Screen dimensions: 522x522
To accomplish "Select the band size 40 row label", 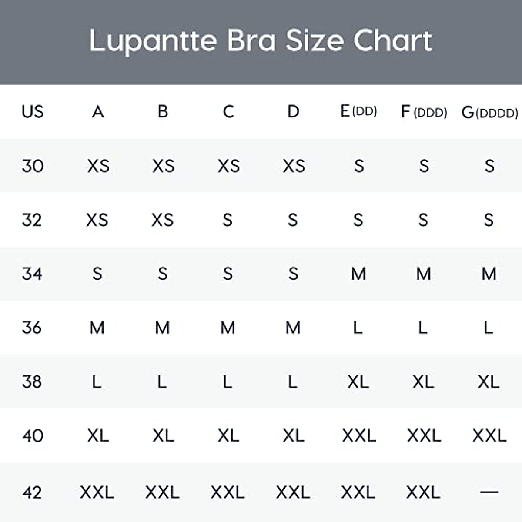I will pos(33,435).
